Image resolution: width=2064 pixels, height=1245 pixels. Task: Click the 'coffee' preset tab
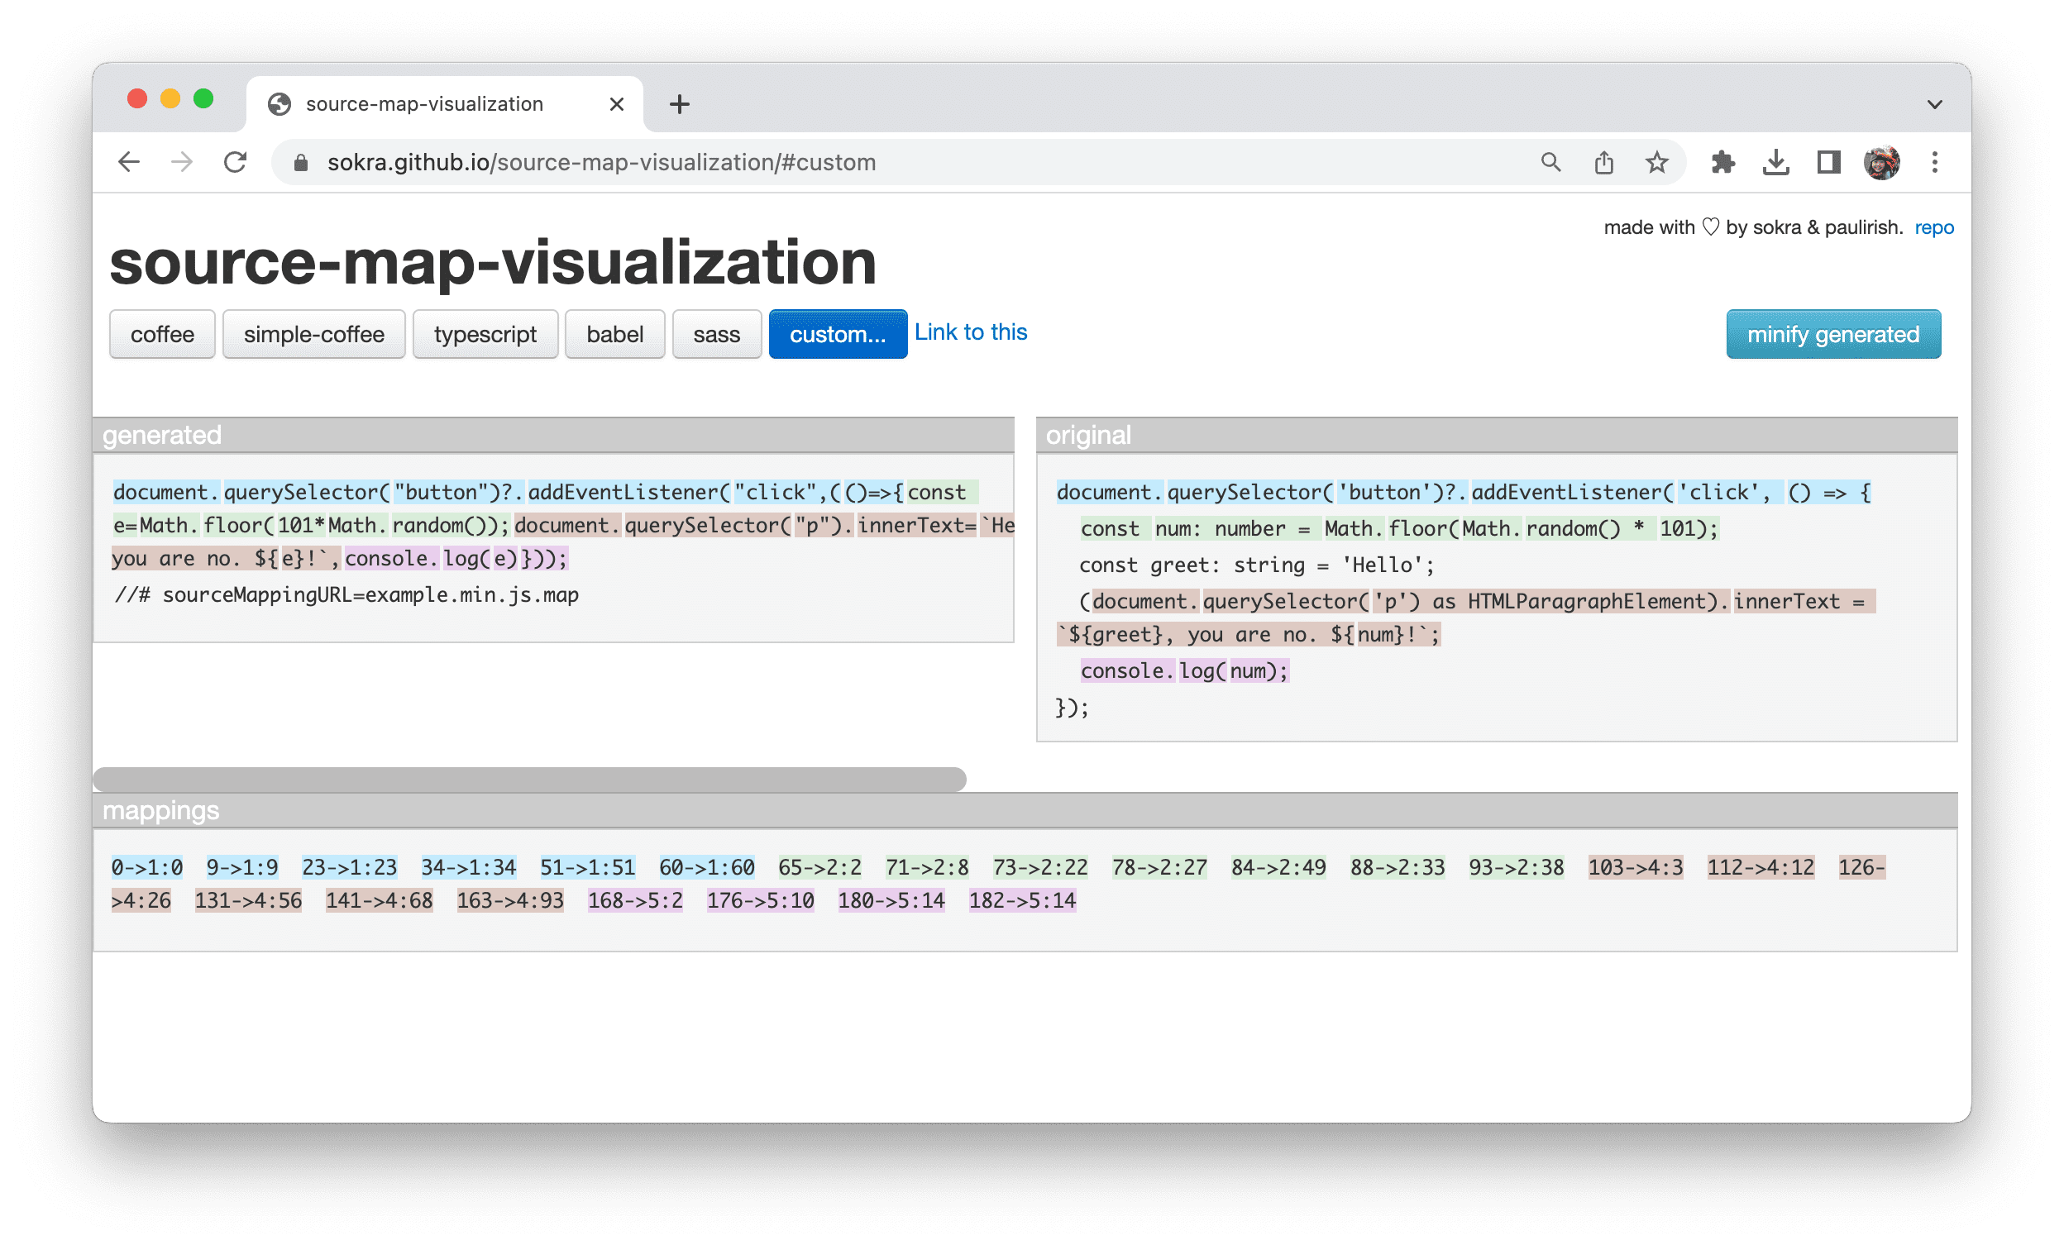click(160, 335)
